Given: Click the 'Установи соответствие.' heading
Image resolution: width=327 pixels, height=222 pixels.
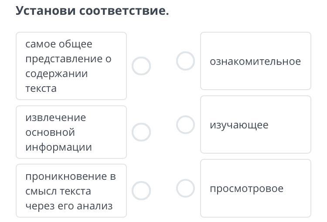Looking at the screenshot, I should point(92,10).
